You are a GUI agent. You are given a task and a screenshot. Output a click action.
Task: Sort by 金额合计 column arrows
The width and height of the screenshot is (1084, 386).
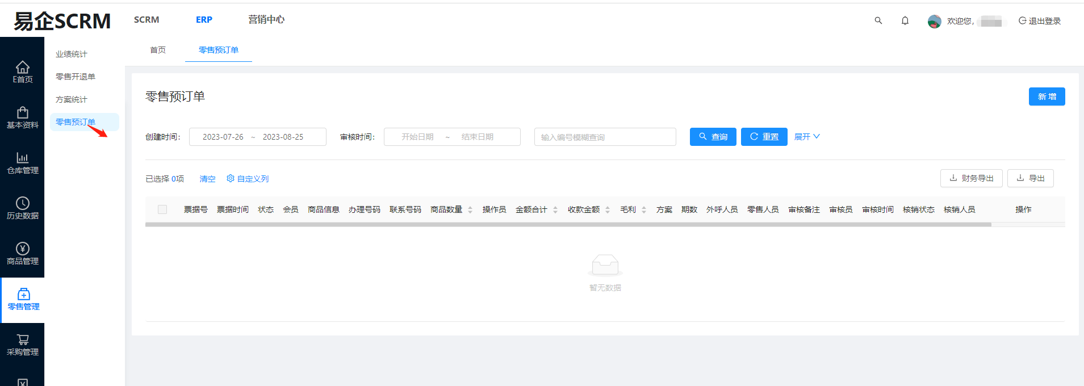[x=555, y=210]
